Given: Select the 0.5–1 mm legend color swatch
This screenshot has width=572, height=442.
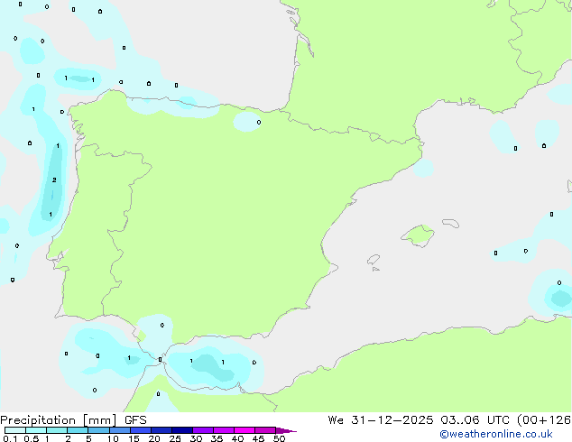Looking at the screenshot, I should tap(36, 430).
